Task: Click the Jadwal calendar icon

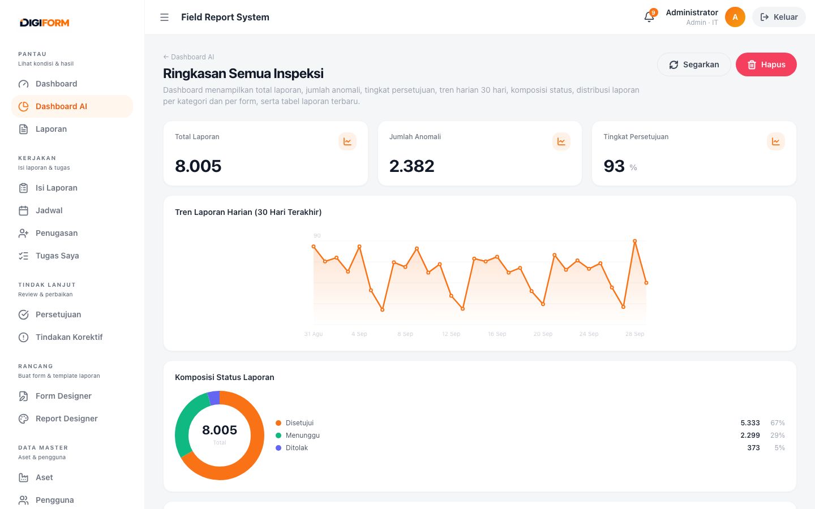Action: point(23,210)
